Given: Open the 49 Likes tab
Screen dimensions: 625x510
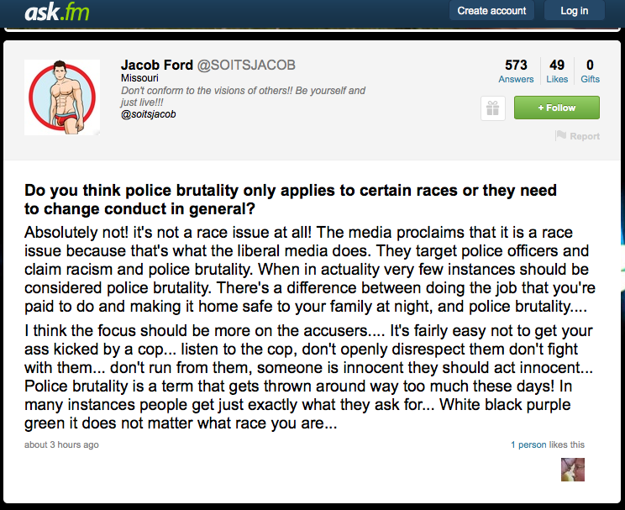Looking at the screenshot, I should click(x=557, y=71).
